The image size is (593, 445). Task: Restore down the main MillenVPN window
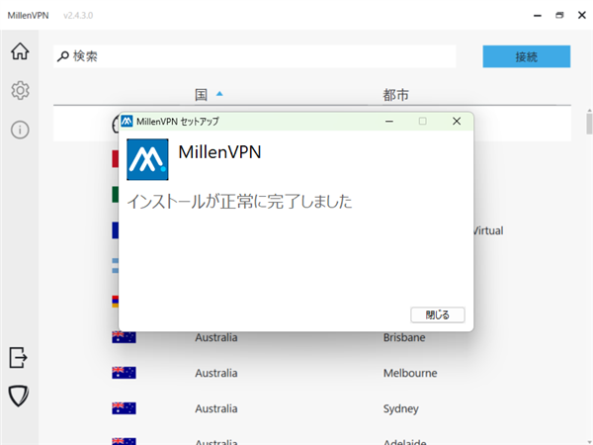coord(559,15)
